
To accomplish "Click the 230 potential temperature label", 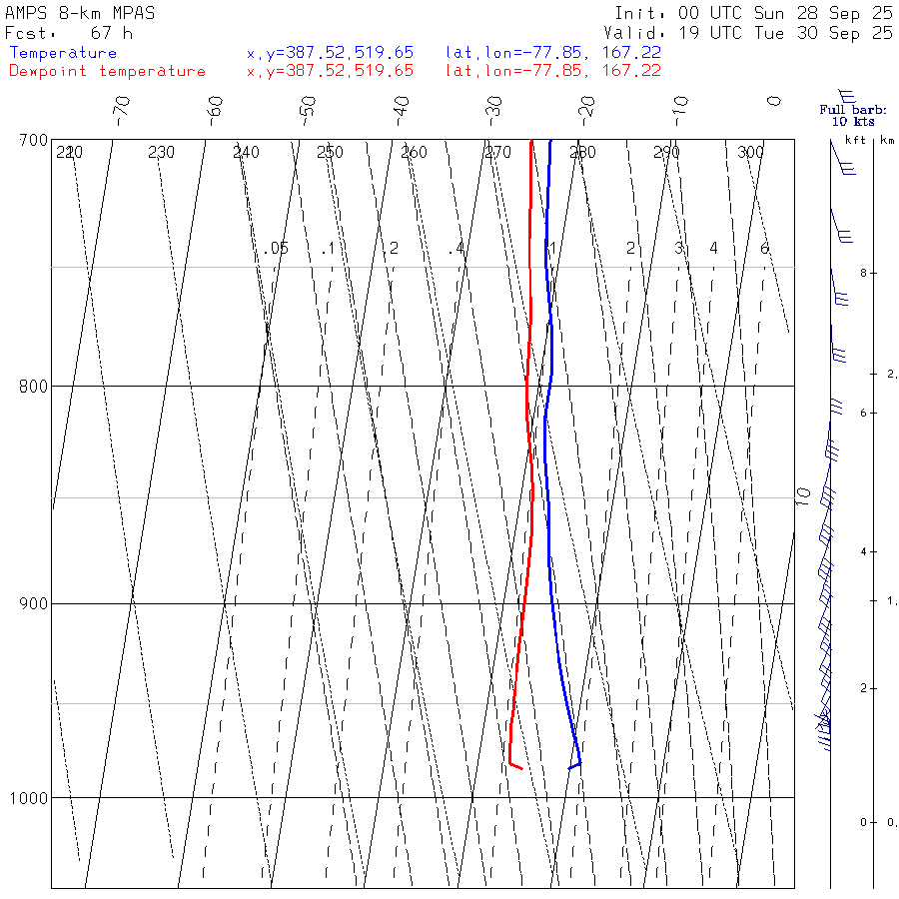I will point(161,153).
